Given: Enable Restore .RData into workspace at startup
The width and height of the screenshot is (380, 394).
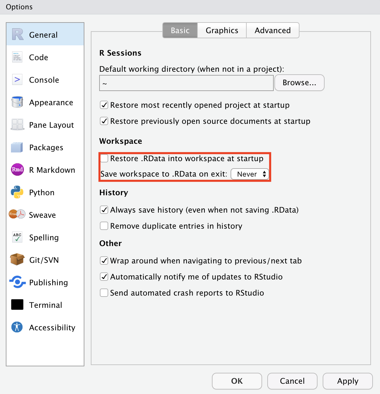Looking at the screenshot, I should tap(104, 159).
